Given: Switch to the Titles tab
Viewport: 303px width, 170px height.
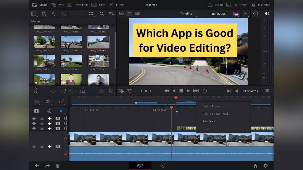Looking at the screenshot, I should [x=99, y=5].
